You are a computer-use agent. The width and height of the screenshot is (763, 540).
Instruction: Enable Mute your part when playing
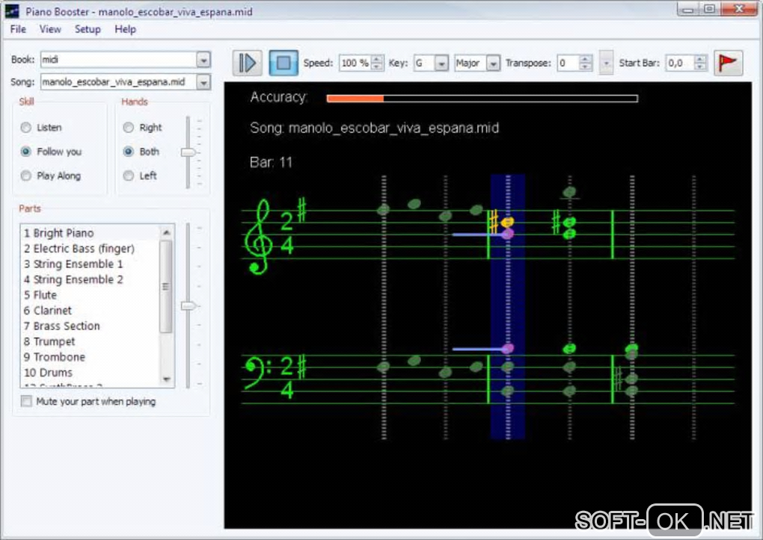26,401
